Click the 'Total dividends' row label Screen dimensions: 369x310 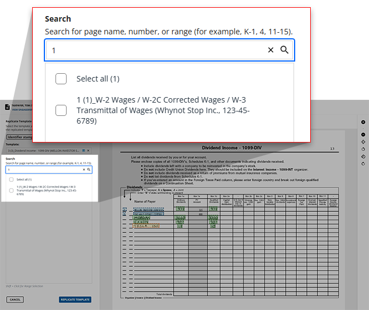[x=164, y=294]
